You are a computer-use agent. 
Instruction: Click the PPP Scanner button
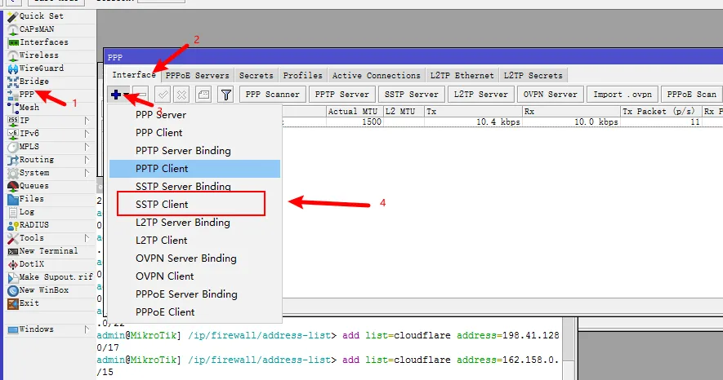coord(273,95)
